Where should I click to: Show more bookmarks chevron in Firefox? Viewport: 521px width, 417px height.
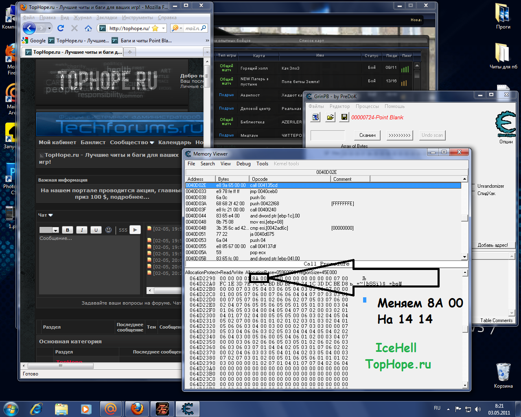pyautogui.click(x=207, y=41)
